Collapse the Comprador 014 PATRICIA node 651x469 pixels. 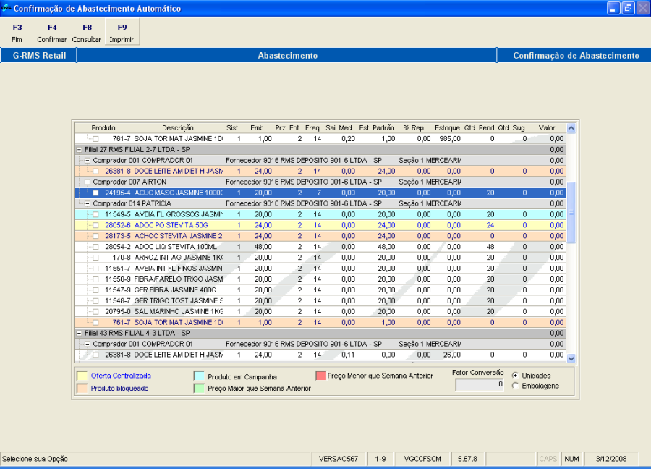click(x=88, y=203)
